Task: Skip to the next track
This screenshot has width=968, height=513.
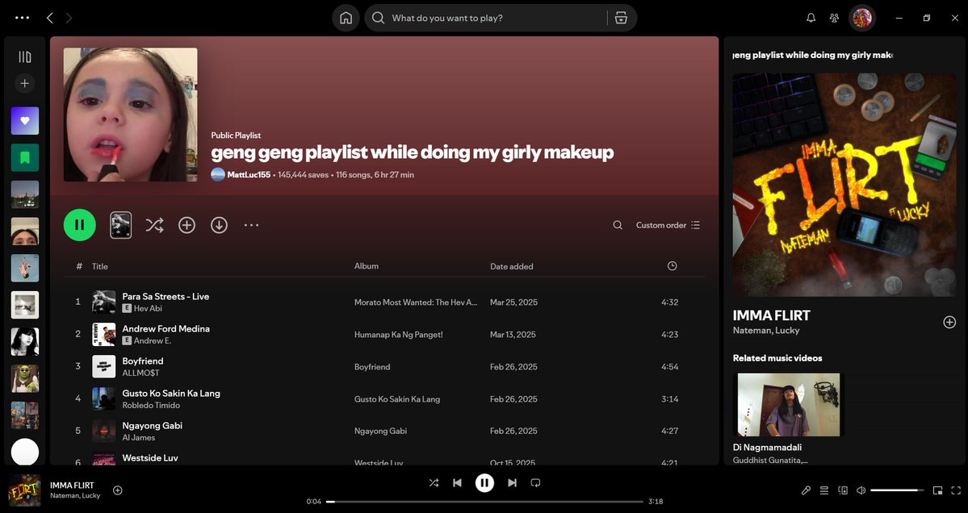Action: tap(512, 483)
